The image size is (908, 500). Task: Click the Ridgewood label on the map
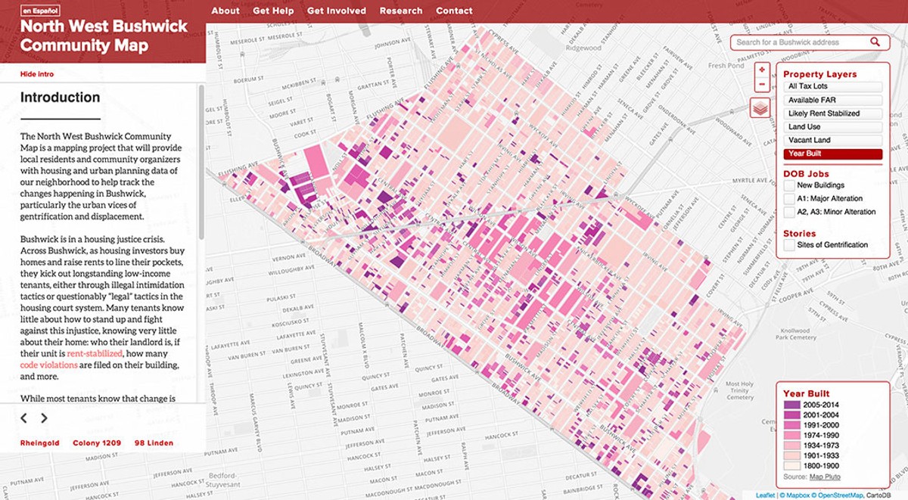583,48
